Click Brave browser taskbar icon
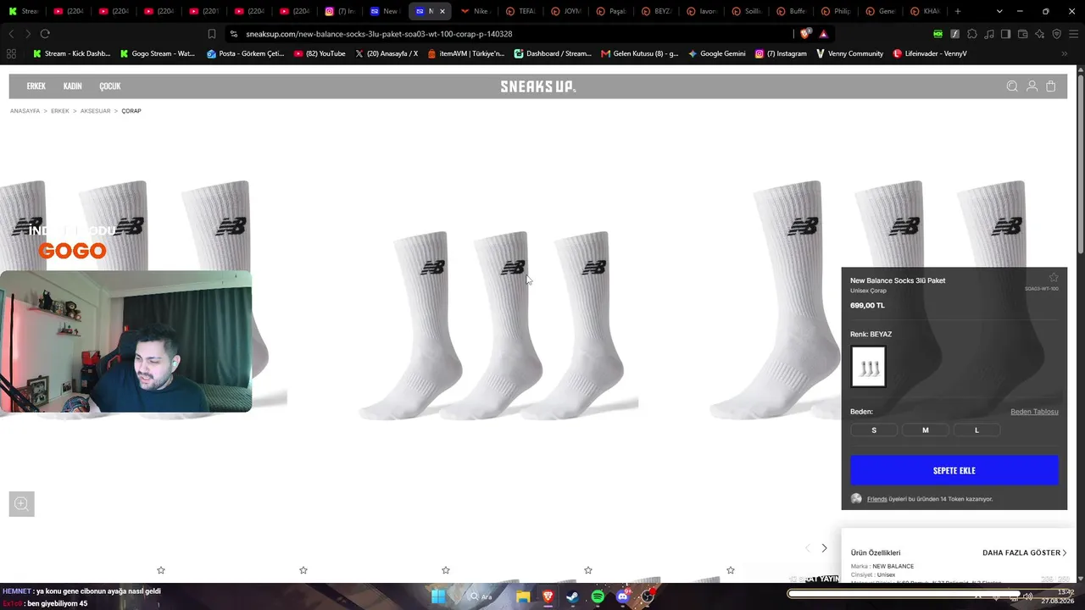This screenshot has width=1085, height=610. (x=548, y=596)
